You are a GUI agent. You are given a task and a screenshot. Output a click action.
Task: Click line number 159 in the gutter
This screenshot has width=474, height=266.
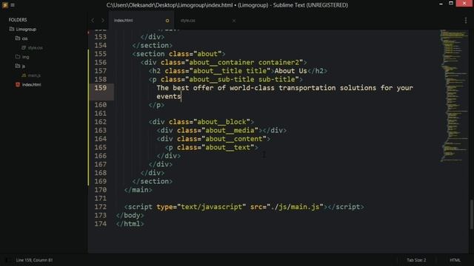coord(101,88)
